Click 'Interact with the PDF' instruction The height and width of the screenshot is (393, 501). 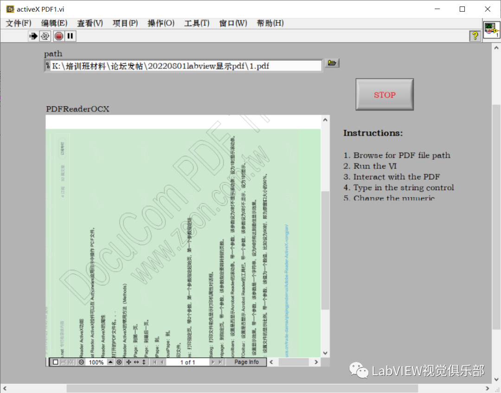tap(397, 177)
